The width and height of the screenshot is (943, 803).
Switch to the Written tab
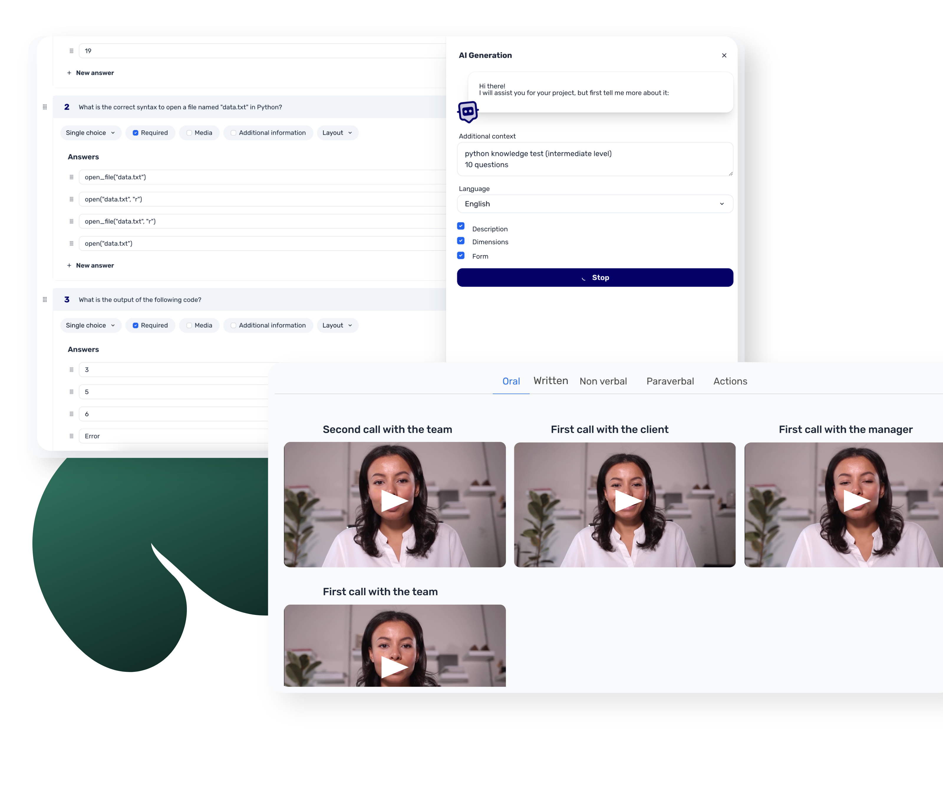tap(551, 381)
